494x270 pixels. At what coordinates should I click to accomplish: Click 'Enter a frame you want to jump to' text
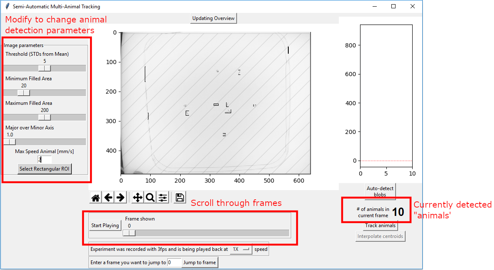click(128, 263)
